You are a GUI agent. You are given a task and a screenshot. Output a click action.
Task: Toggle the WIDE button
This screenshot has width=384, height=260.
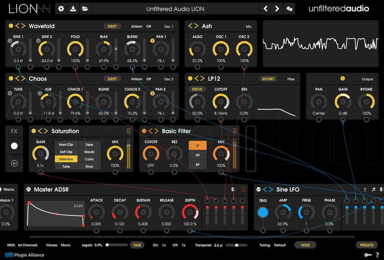tap(305, 245)
